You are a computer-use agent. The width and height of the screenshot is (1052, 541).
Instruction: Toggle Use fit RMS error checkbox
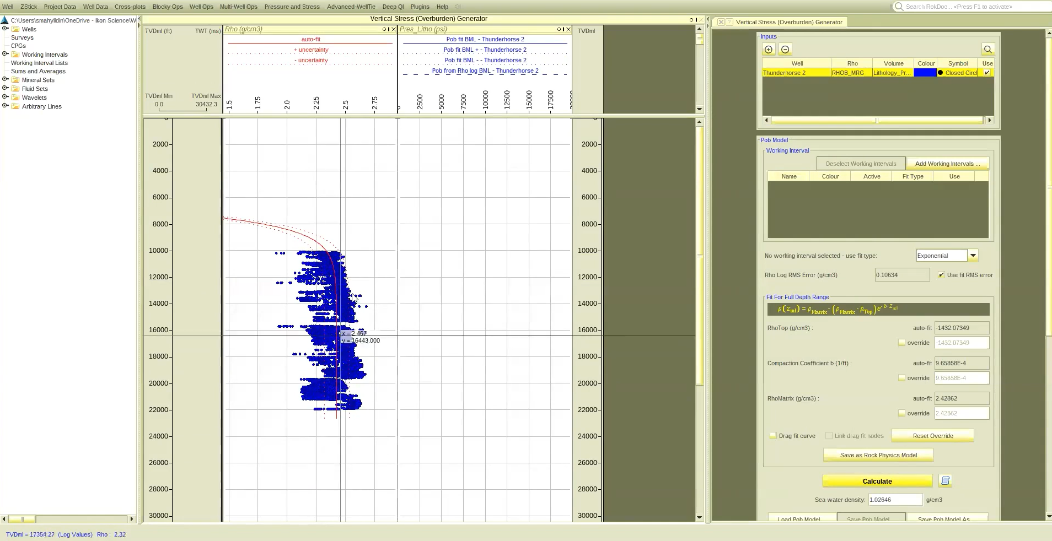941,274
